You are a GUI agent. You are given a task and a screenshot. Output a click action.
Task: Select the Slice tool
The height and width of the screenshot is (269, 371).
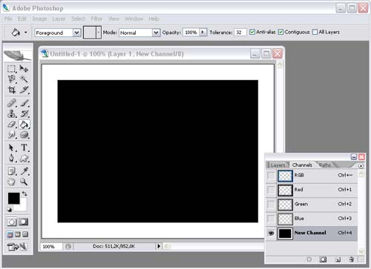[x=24, y=90]
